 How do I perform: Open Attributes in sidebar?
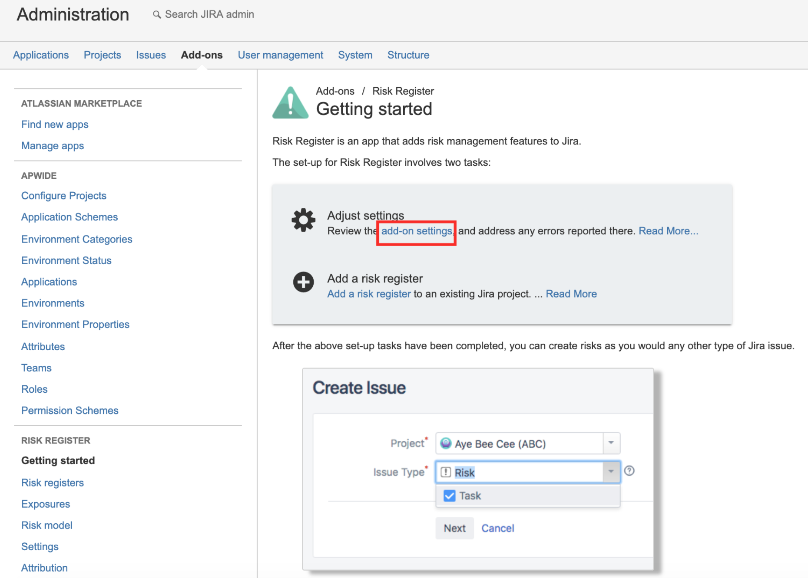pos(43,346)
